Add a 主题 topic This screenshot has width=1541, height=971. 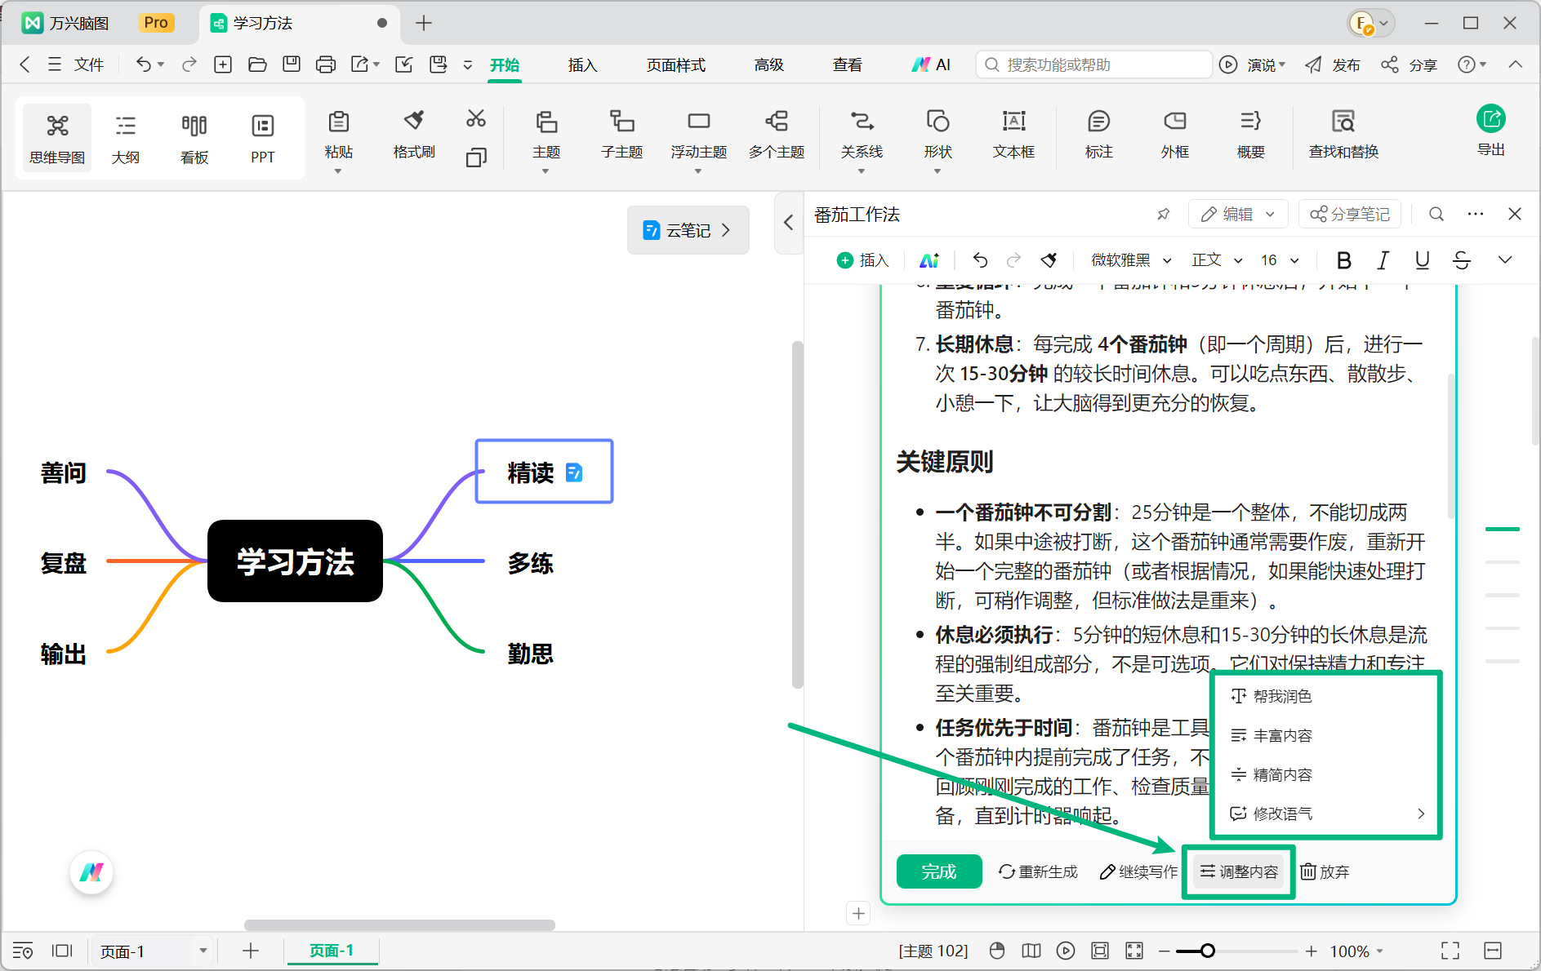546,135
